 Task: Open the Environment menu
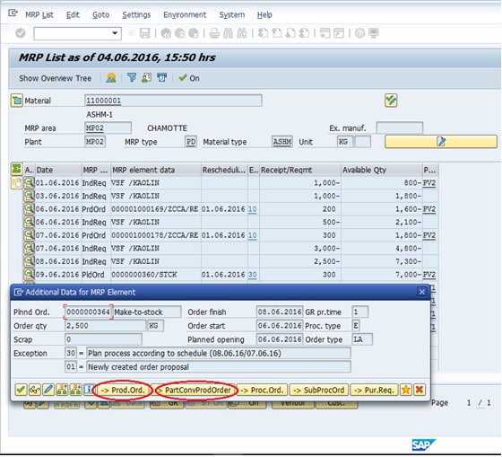point(185,14)
